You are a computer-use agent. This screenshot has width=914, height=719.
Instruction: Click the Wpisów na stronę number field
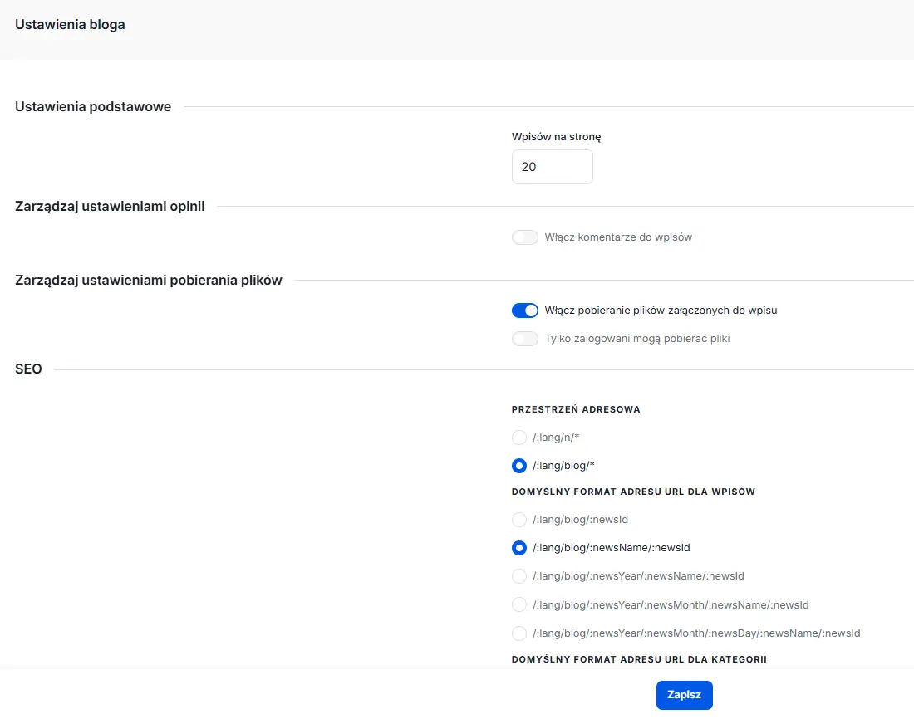coord(552,167)
